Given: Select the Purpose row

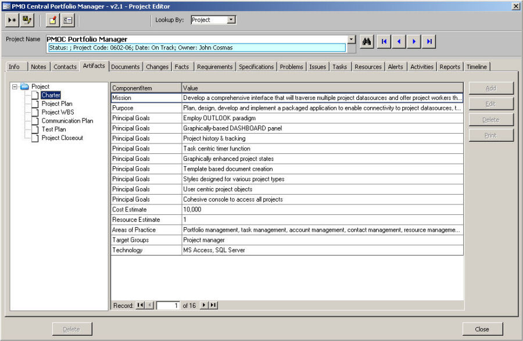Looking at the screenshot, I should tap(287, 108).
